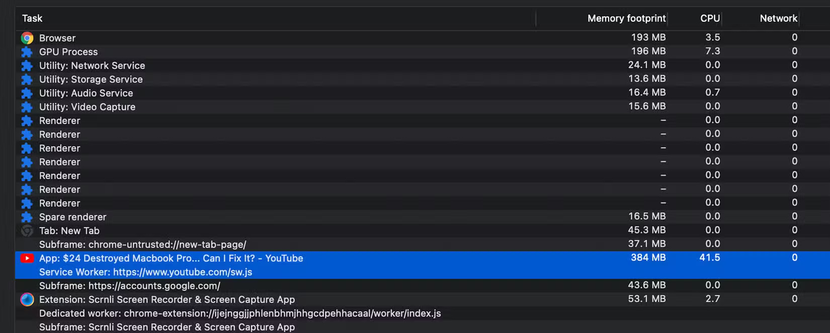Click the puzzle icon beside Spare renderer
Viewport: 830px width, 333px height.
tap(27, 217)
